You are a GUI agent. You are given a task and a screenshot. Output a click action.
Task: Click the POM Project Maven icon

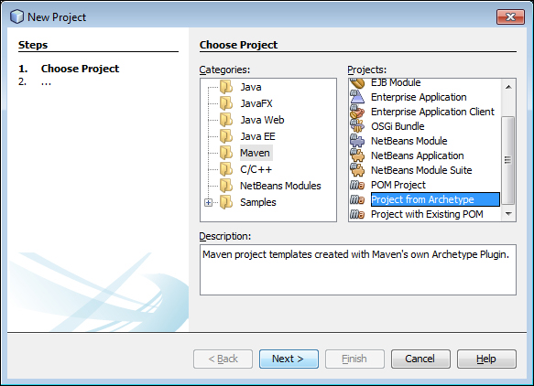click(x=357, y=185)
